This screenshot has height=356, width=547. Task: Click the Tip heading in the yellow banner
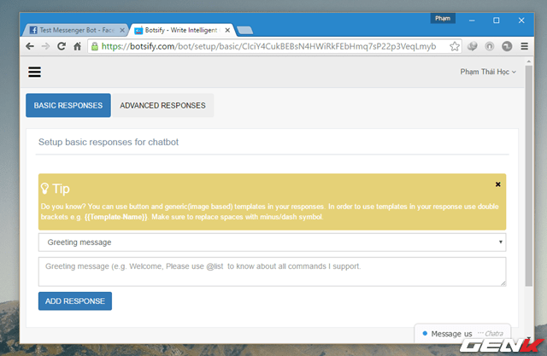61,189
